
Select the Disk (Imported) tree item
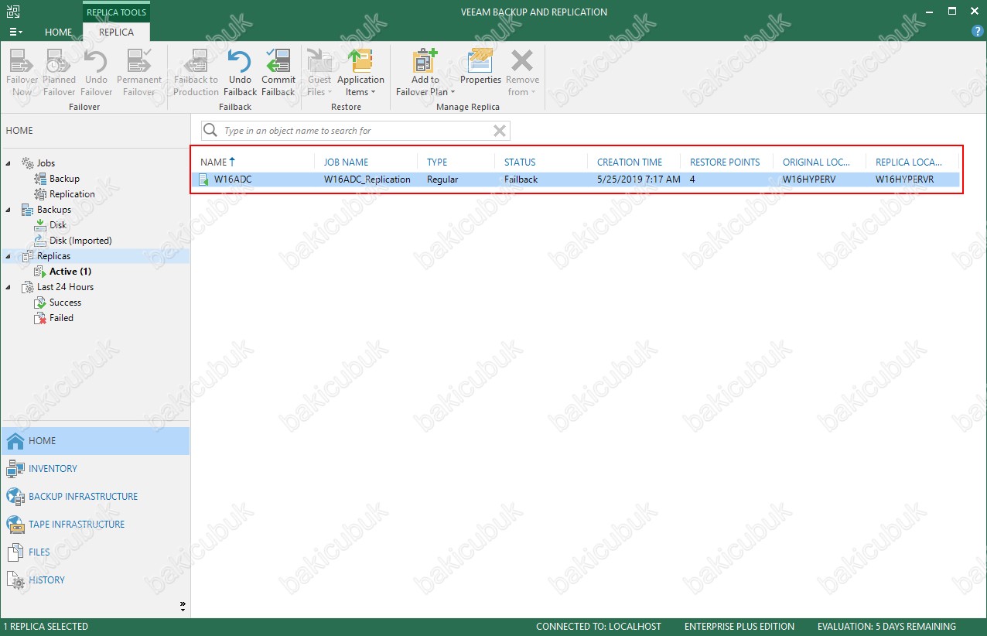(80, 241)
